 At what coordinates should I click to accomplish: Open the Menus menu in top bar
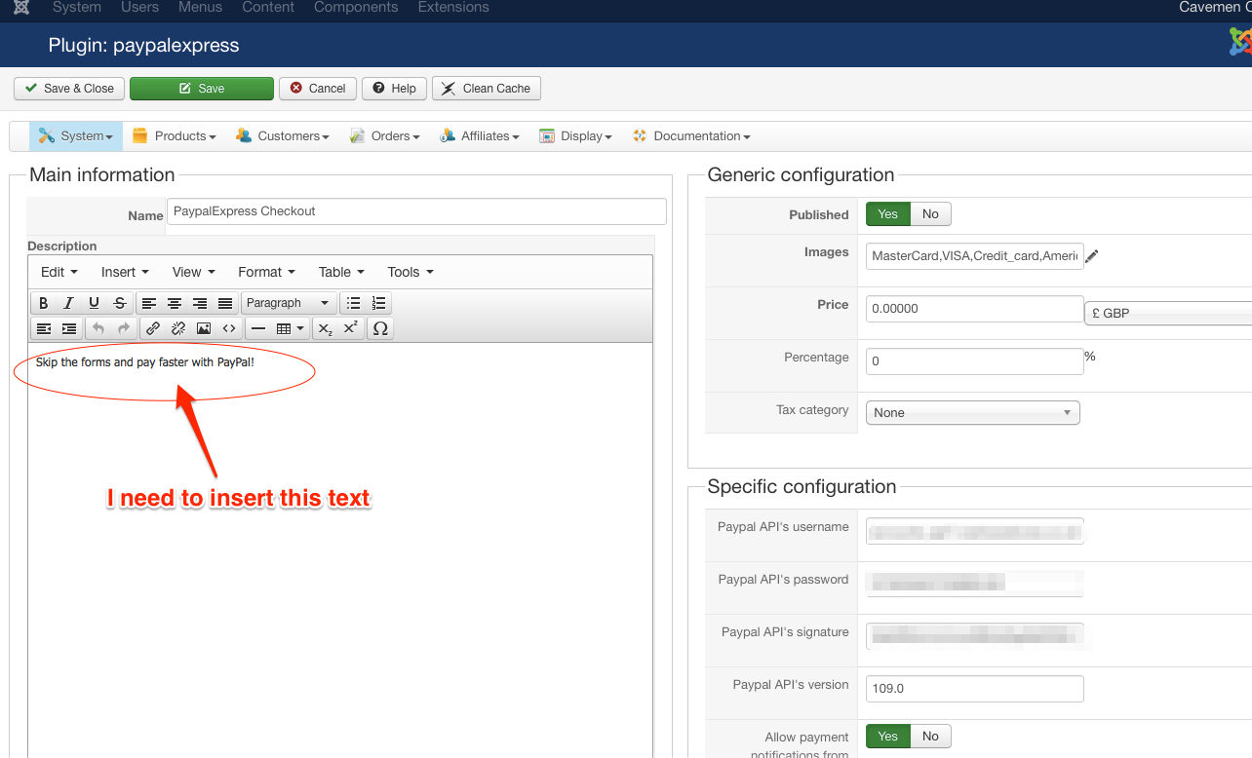click(200, 7)
